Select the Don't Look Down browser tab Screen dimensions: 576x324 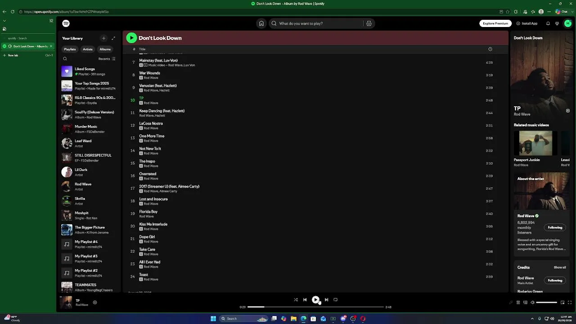(27, 46)
